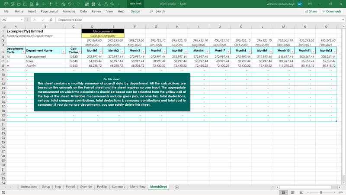Click the cell 'IS-340'

(73, 61)
